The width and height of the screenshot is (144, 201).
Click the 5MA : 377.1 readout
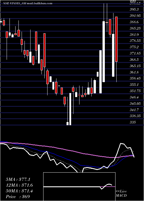18,179
